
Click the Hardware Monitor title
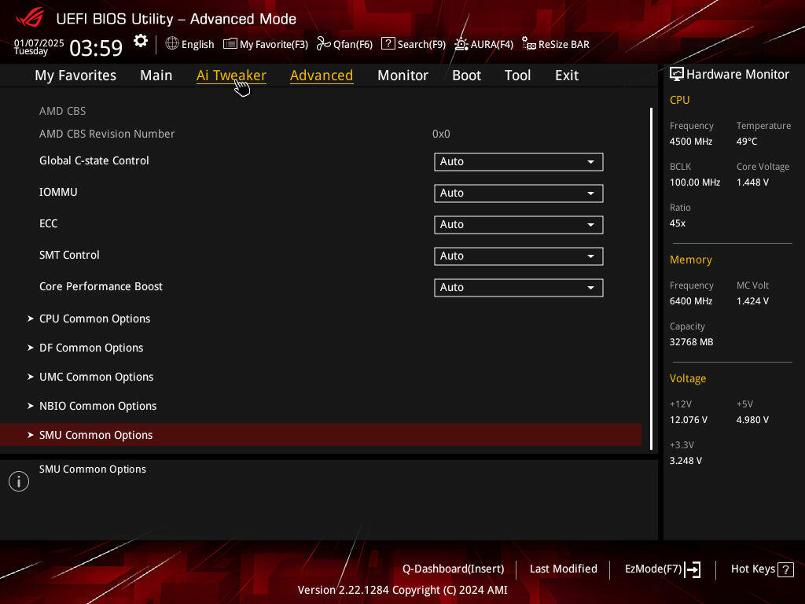pyautogui.click(x=737, y=75)
